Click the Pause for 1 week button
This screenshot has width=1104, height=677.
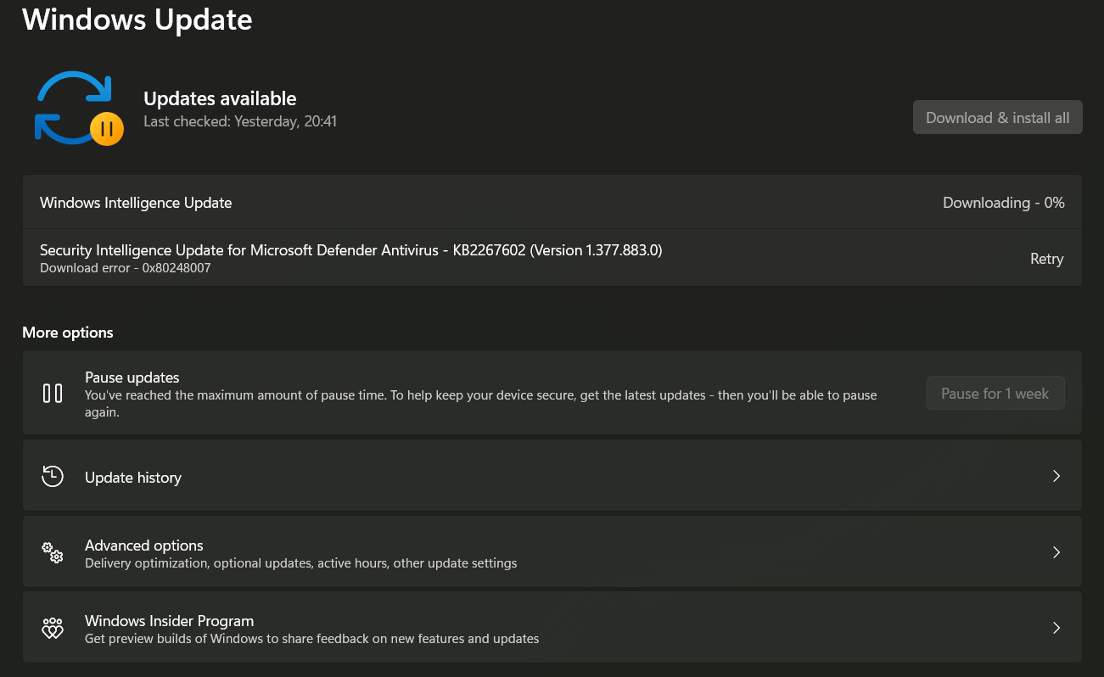click(x=995, y=394)
